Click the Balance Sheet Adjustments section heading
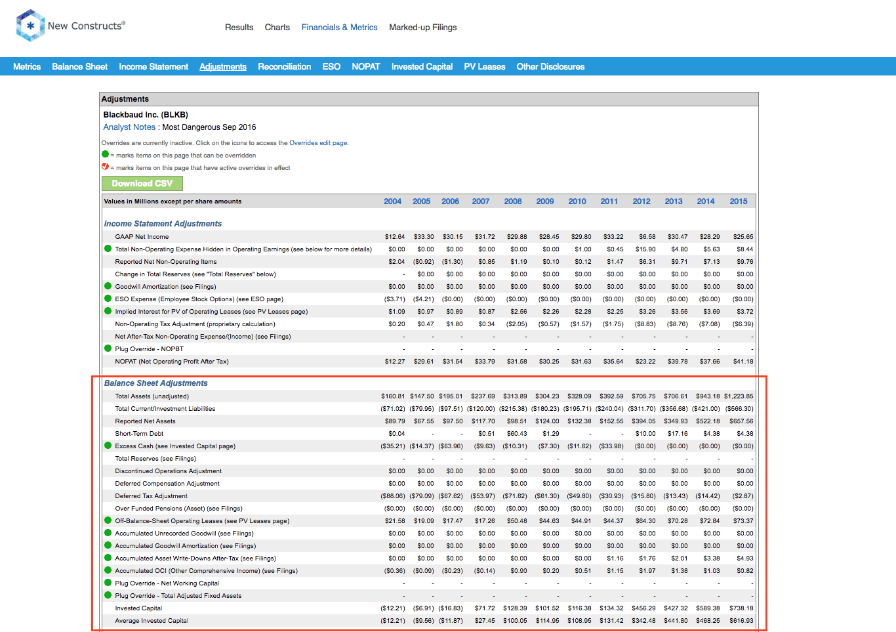The height and width of the screenshot is (632, 896). [155, 383]
